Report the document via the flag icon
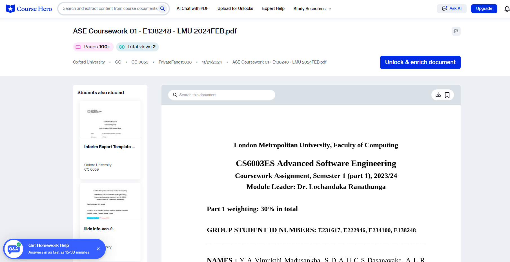Viewport: 510px width, 262px height. click(x=456, y=31)
